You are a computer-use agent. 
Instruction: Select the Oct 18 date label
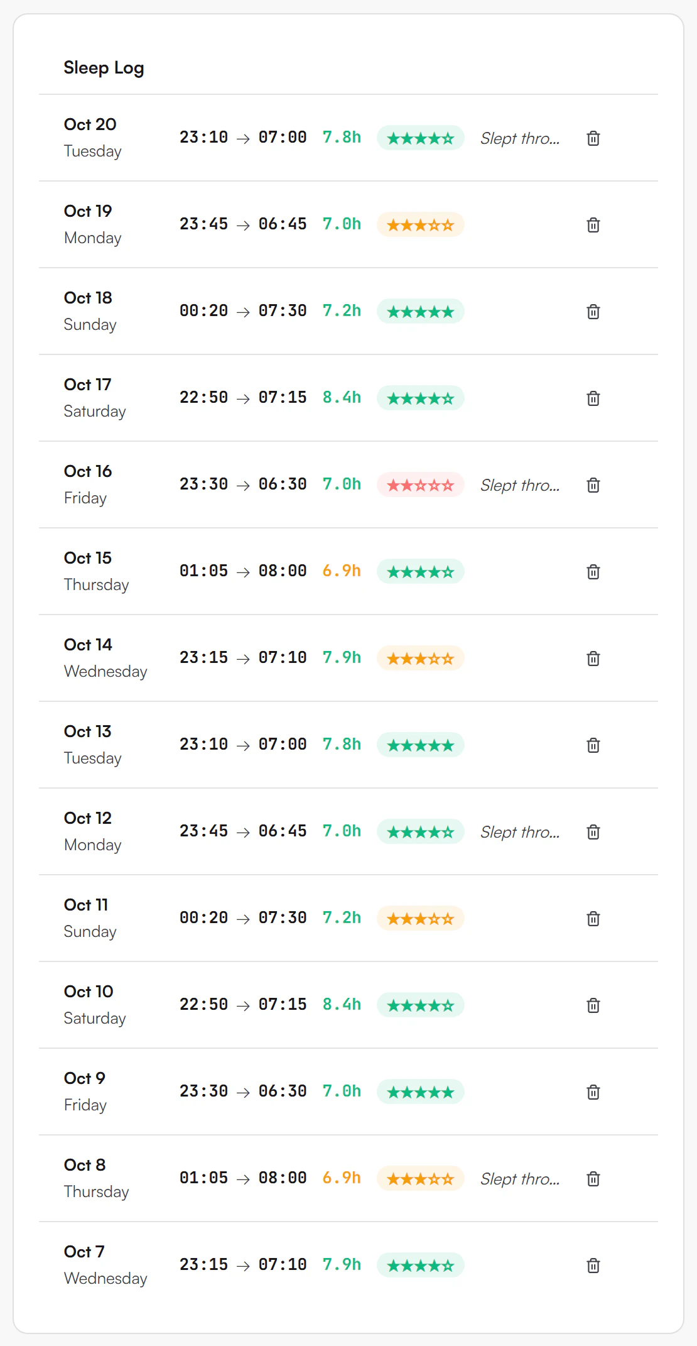coord(88,298)
